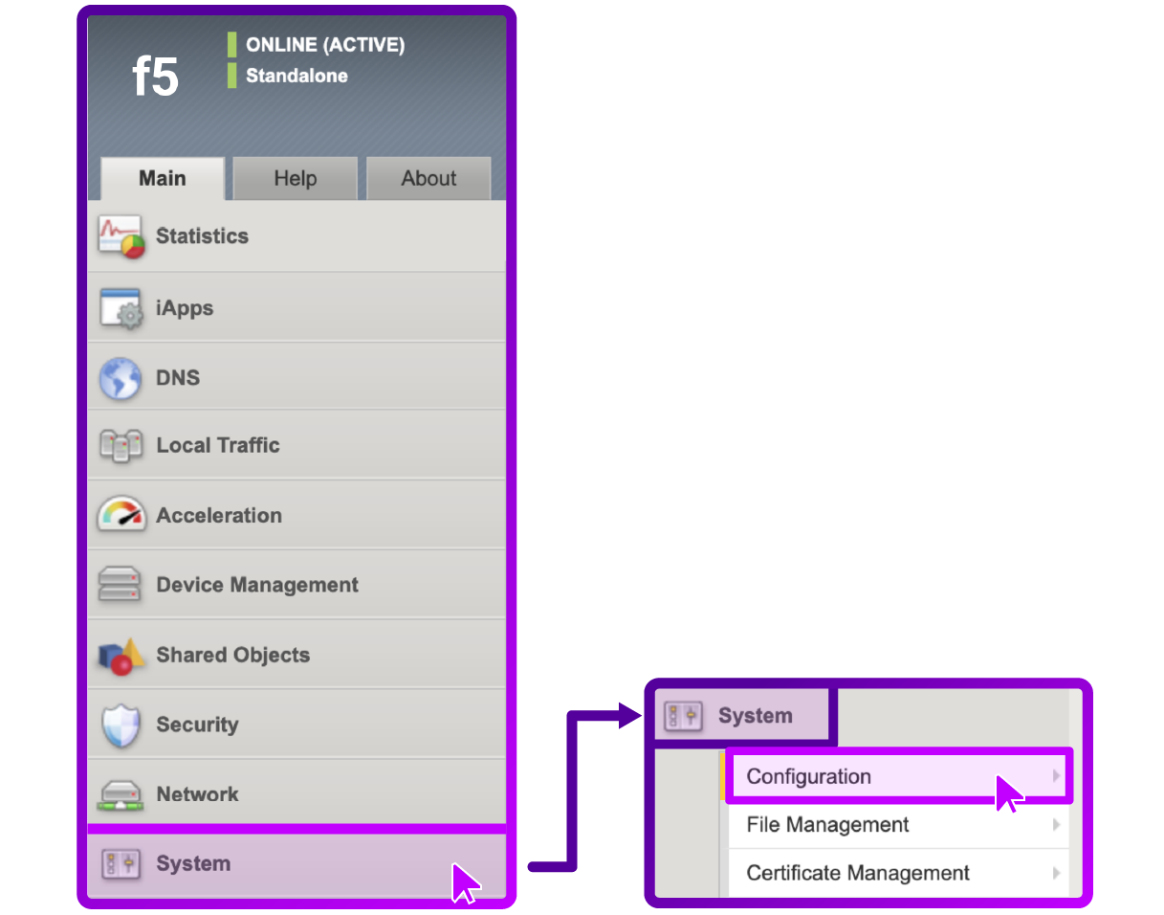Open the Local Traffic menu label
The width and height of the screenshot is (1164, 915).
click(218, 445)
